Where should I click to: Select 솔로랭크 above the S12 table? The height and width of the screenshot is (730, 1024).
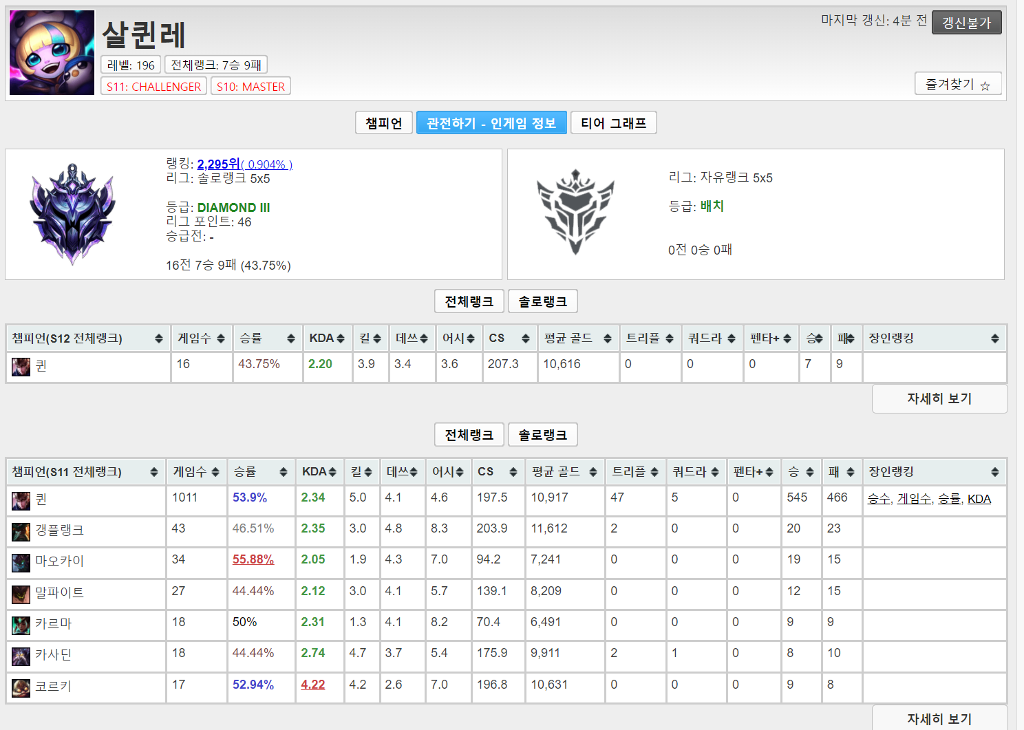543,301
